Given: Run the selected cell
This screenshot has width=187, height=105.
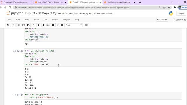Looking at the screenshot, I should tap(46, 25).
